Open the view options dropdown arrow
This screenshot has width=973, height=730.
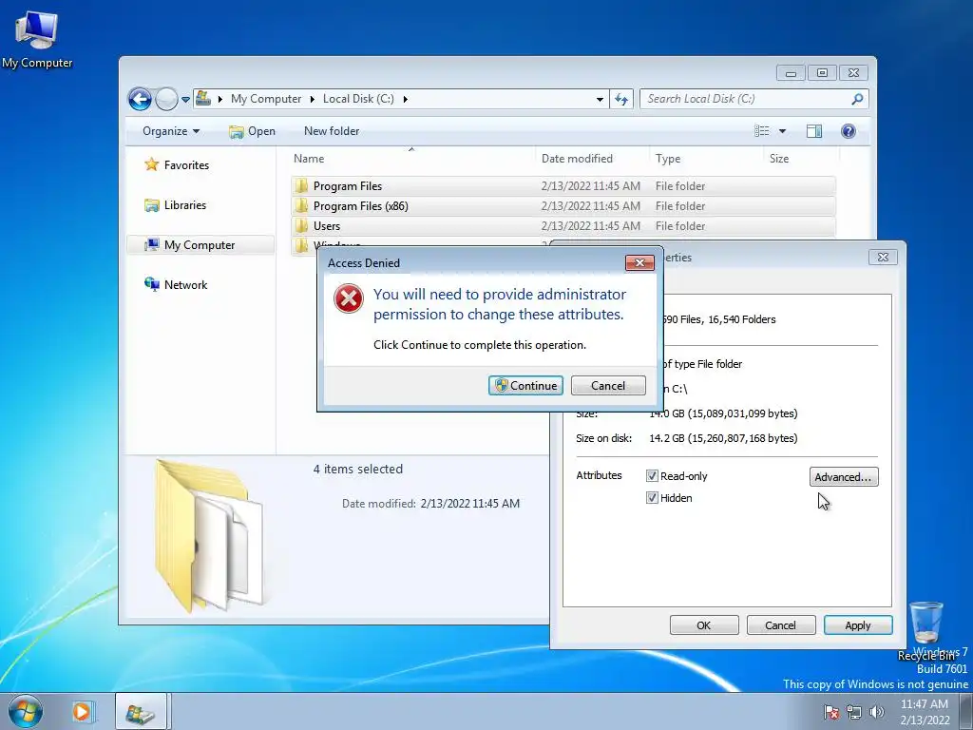pos(783,131)
